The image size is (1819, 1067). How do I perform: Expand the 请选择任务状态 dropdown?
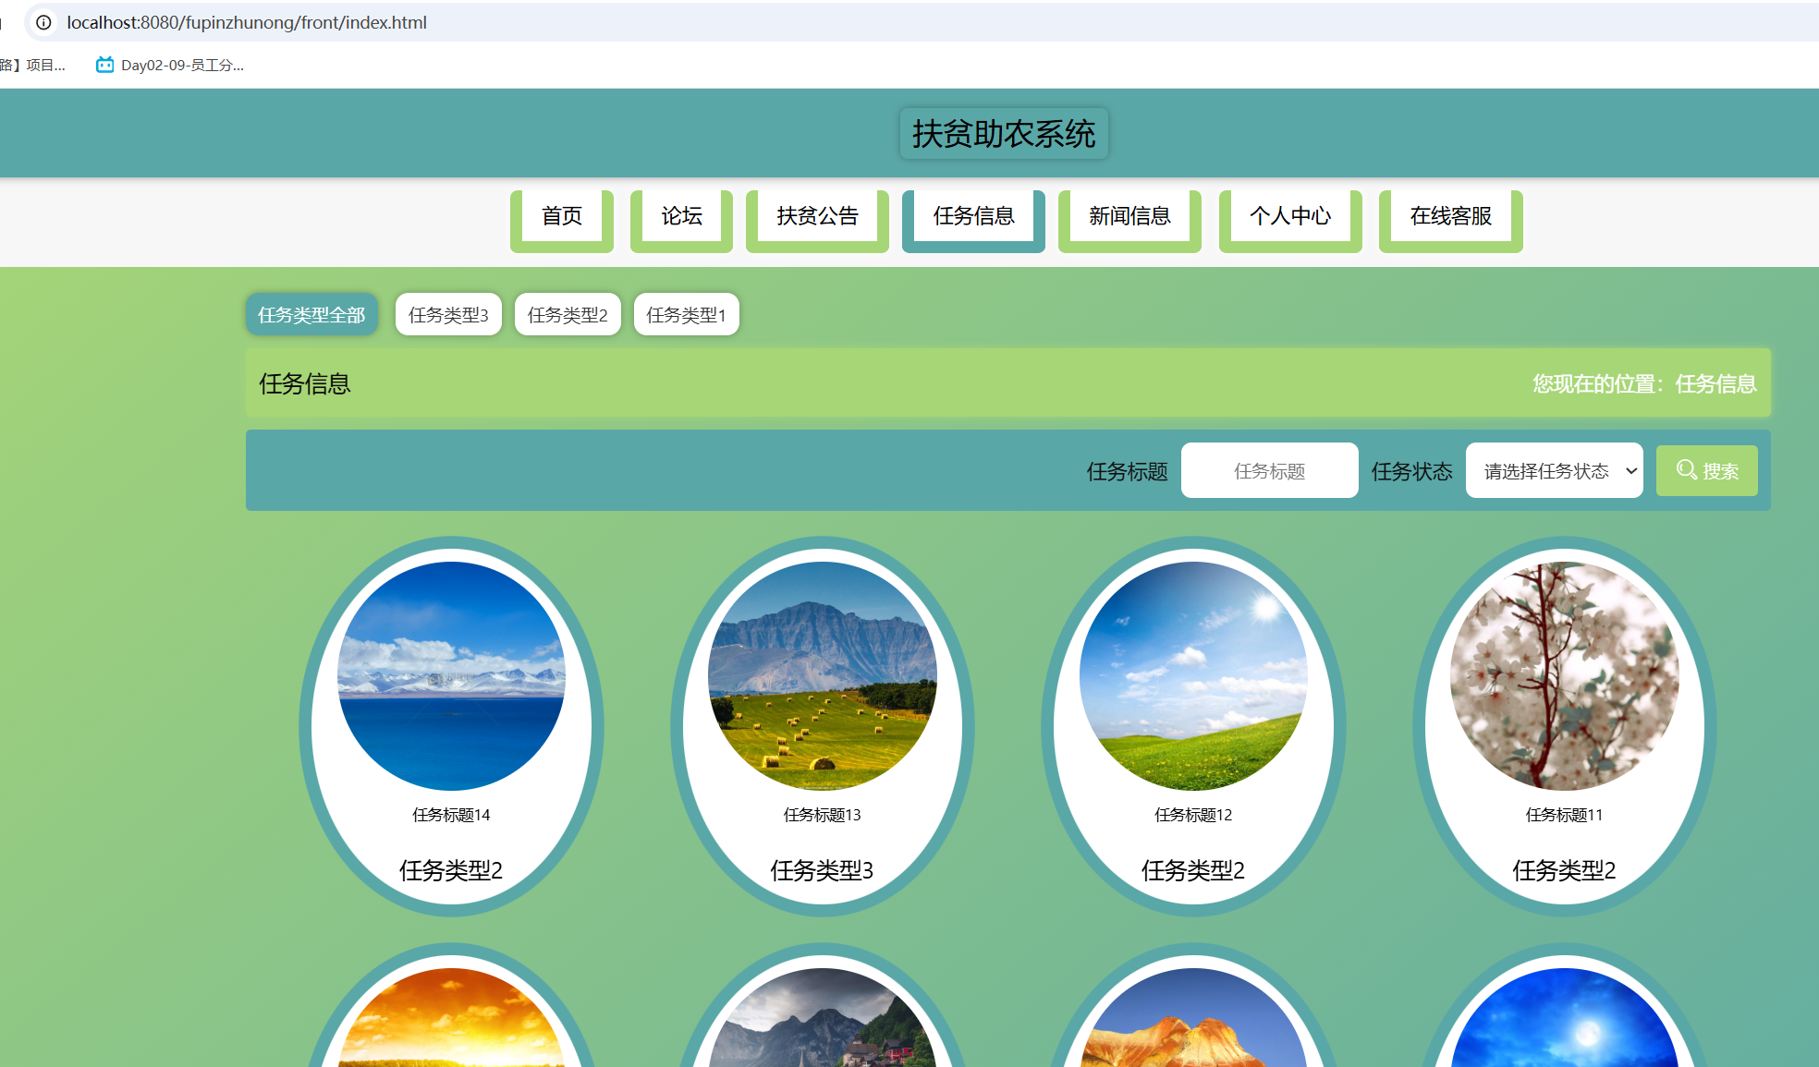pos(1554,471)
